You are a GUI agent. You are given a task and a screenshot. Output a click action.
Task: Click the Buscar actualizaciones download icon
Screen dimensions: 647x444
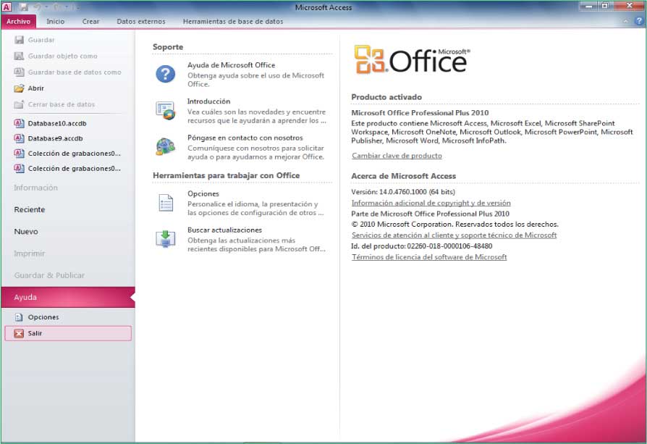[166, 239]
